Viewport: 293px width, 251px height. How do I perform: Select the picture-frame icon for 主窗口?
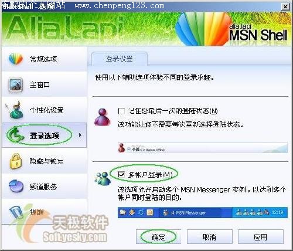tap(16, 85)
